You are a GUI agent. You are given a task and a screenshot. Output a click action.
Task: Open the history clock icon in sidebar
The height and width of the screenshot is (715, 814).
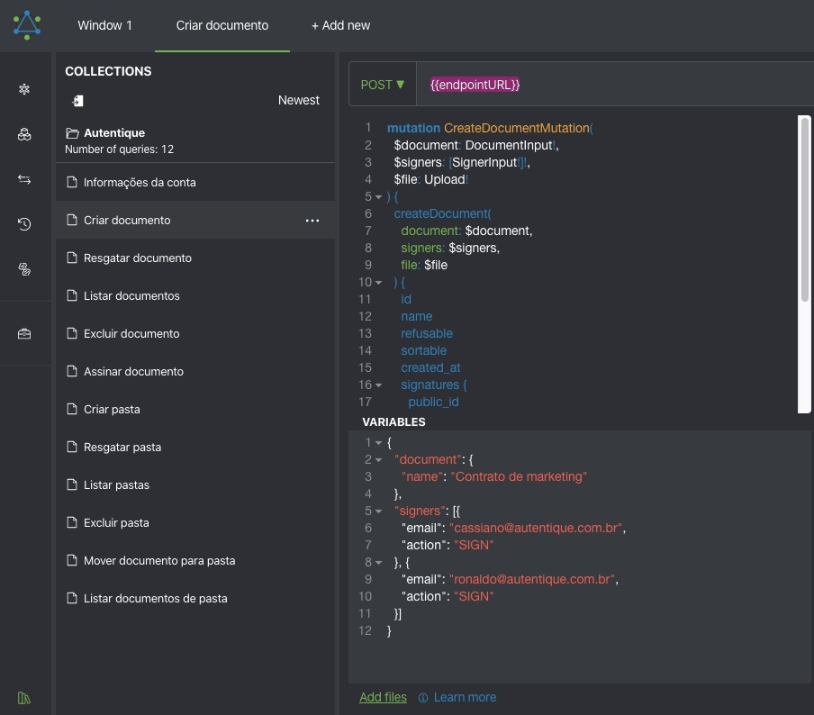(24, 224)
